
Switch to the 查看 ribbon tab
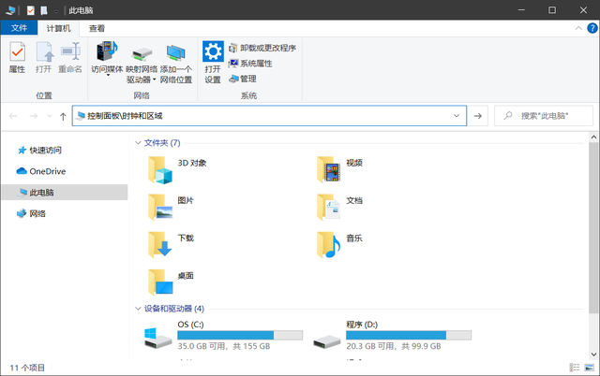(x=97, y=28)
